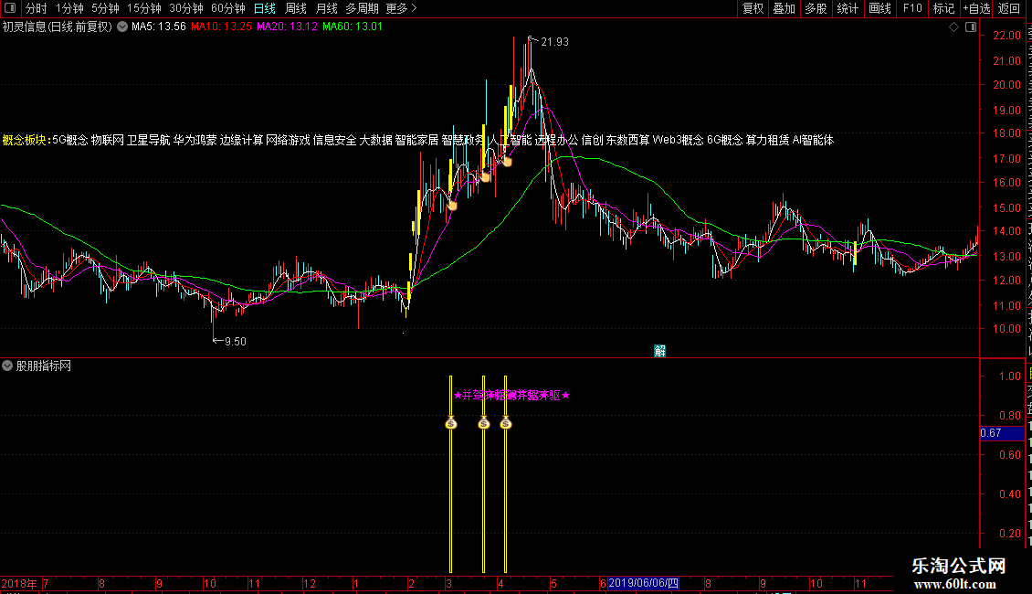The image size is (1032, 594).
Task: Expand the 股朋指标网 indicator menu arrow
Action: [7, 366]
